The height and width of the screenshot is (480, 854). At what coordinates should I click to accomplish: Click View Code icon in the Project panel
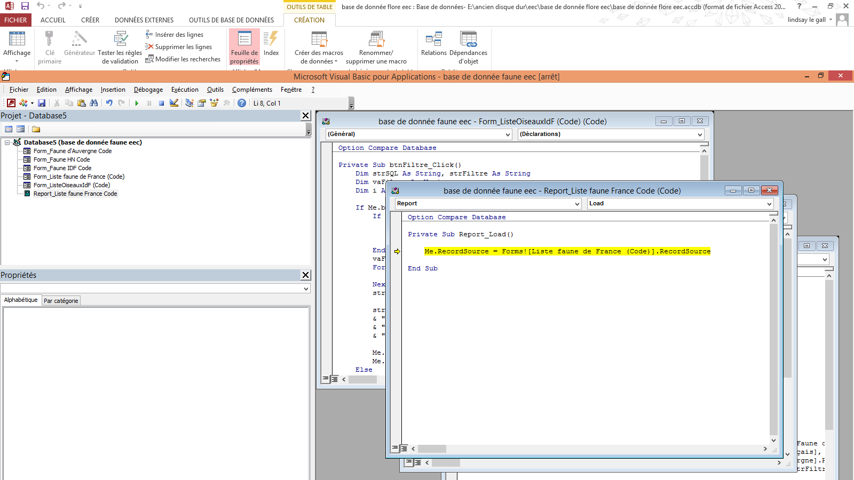click(x=9, y=129)
